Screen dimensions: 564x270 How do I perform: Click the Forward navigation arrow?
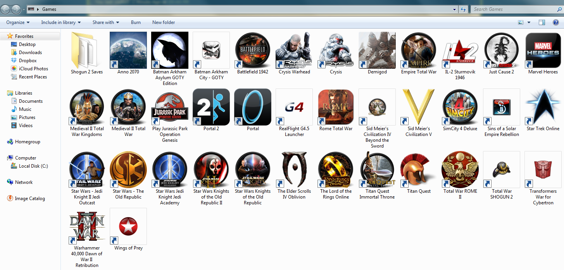(x=17, y=9)
